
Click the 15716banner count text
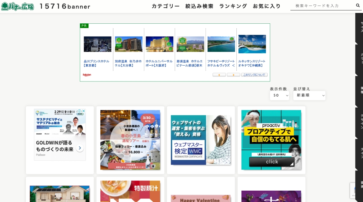[x=65, y=7]
